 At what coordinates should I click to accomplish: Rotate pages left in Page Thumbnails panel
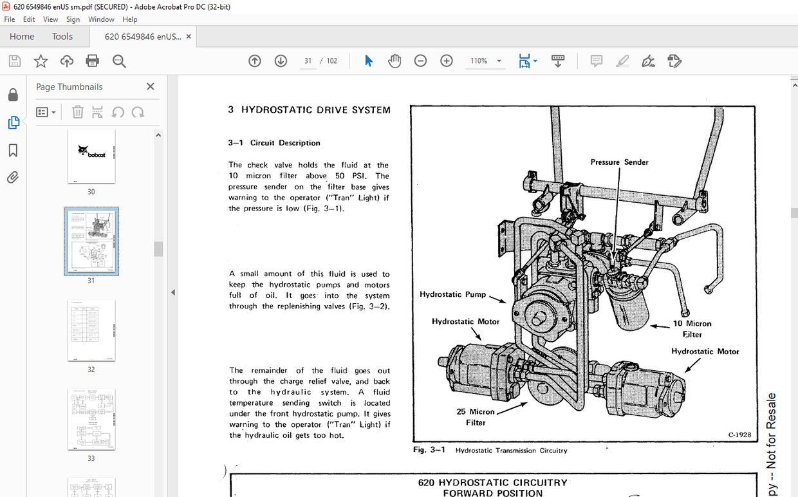tap(118, 112)
